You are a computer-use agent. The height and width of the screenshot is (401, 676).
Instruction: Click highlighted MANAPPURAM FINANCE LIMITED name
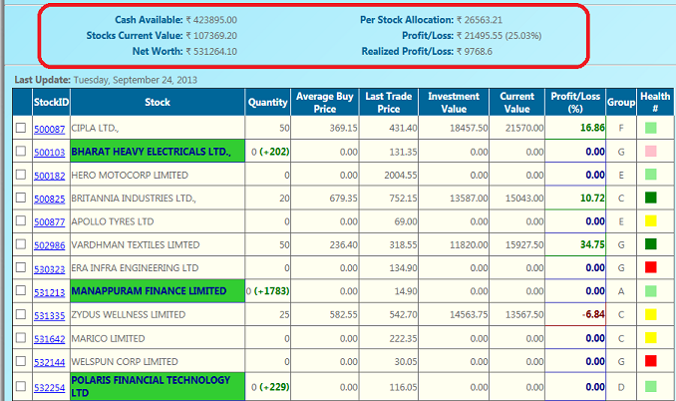(149, 291)
